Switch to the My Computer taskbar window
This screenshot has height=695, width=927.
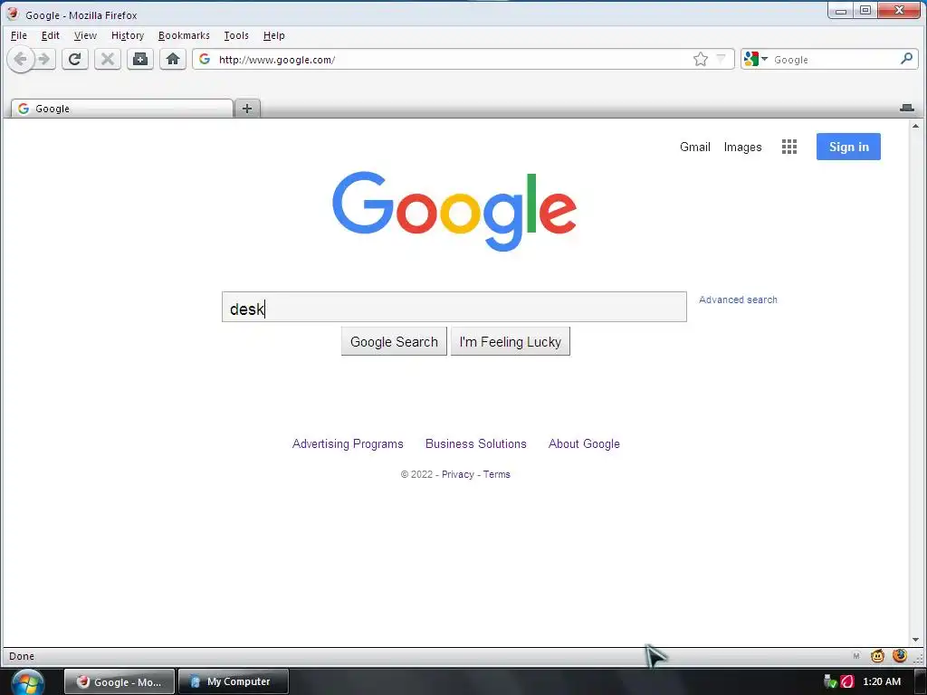234,681
